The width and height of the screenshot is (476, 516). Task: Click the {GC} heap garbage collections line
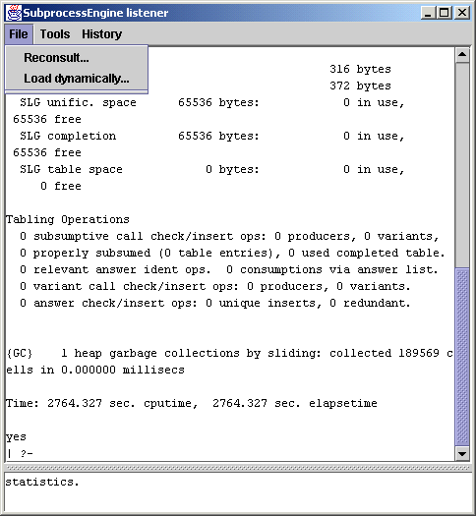click(229, 362)
